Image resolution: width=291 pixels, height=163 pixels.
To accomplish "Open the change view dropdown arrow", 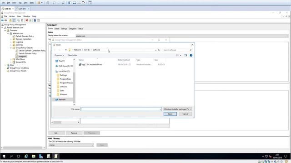I will pyautogui.click(x=181, y=55).
